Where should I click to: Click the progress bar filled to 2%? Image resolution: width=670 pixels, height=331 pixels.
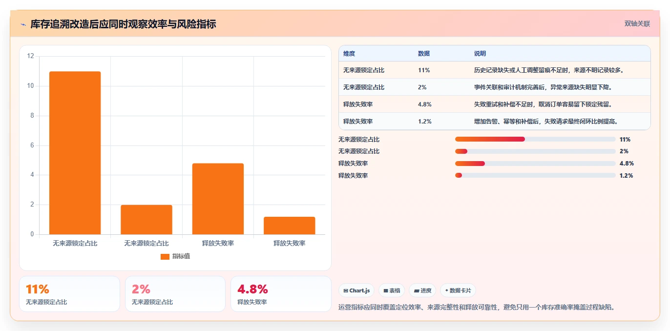click(x=535, y=151)
